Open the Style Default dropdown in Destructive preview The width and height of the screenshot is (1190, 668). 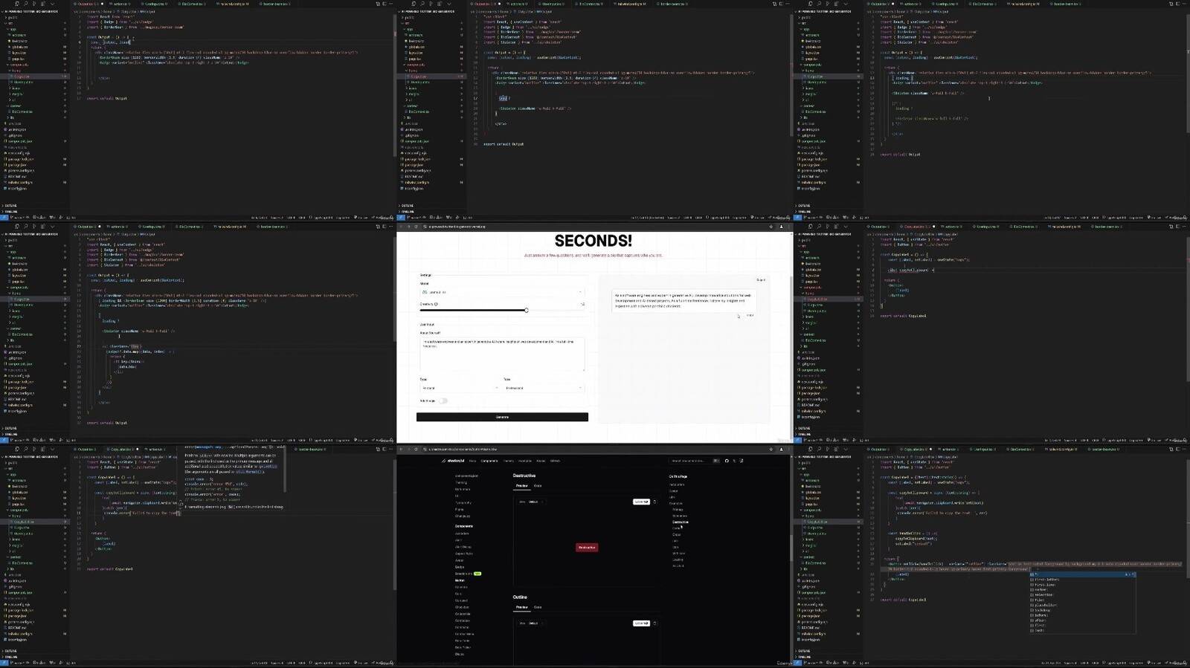click(x=532, y=502)
